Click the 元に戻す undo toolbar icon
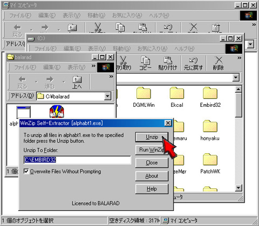 click(x=193, y=63)
